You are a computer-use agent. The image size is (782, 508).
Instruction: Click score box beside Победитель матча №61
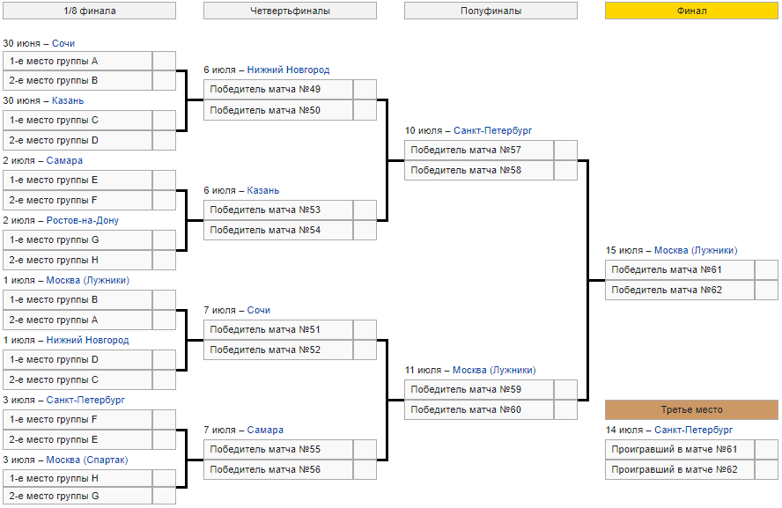click(766, 269)
